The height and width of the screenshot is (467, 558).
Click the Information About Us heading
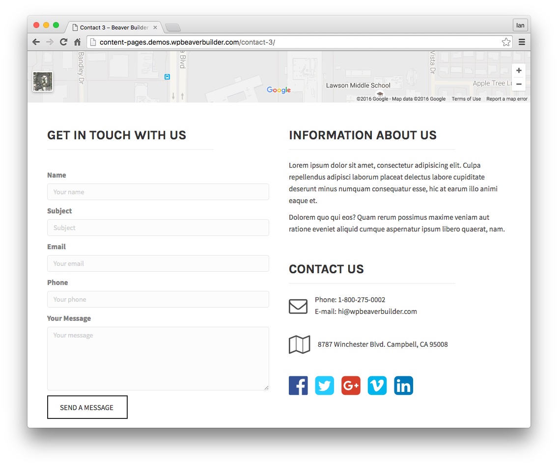coord(363,135)
